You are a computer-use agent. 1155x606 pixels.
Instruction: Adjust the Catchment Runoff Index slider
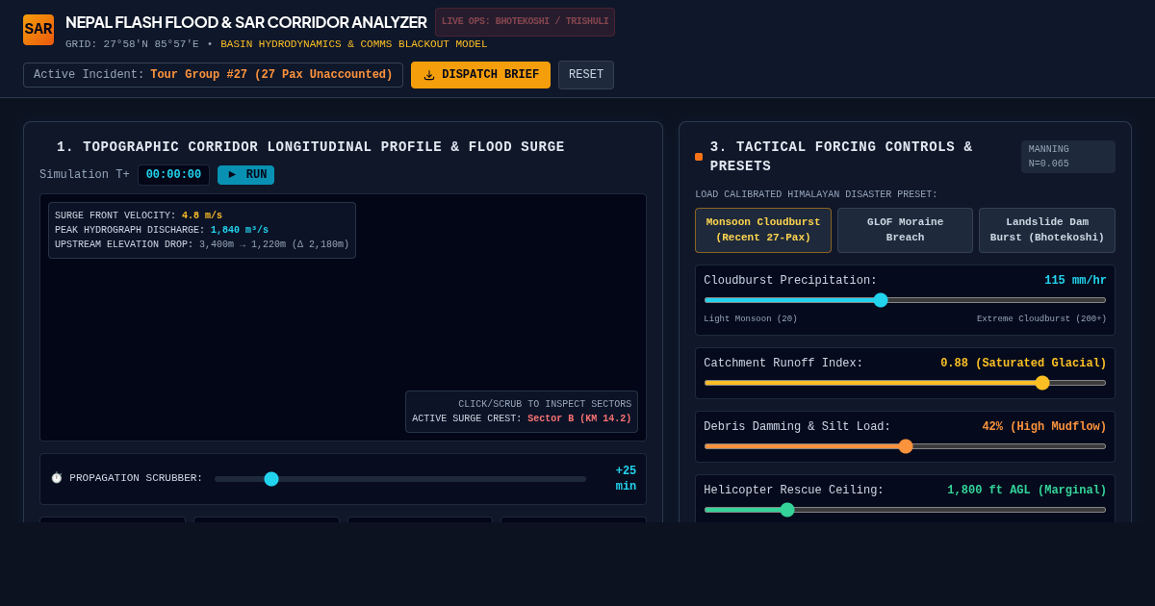[905, 383]
